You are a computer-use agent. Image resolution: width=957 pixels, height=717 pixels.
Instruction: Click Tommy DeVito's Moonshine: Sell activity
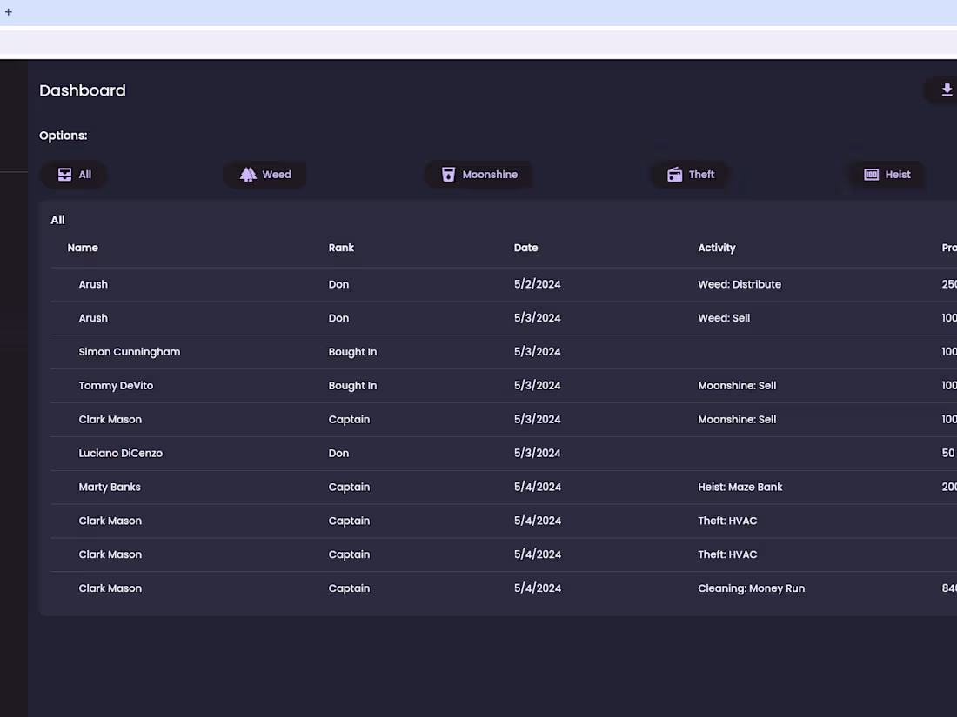pyautogui.click(x=737, y=385)
